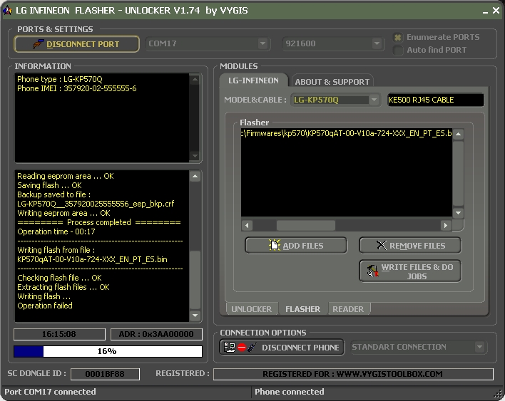Open the ABOUT & SUPPORT tab

pyautogui.click(x=332, y=81)
